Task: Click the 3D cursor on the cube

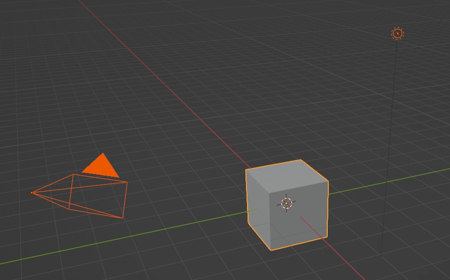Action: [286, 203]
